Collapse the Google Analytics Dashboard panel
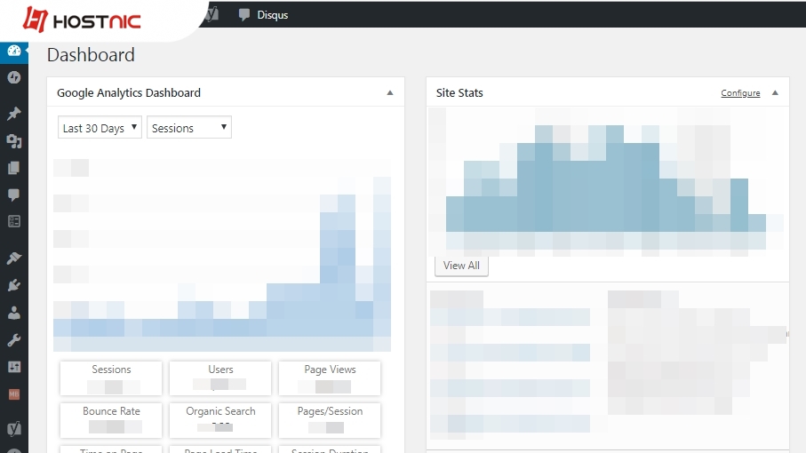The height and width of the screenshot is (453, 806). (x=389, y=93)
